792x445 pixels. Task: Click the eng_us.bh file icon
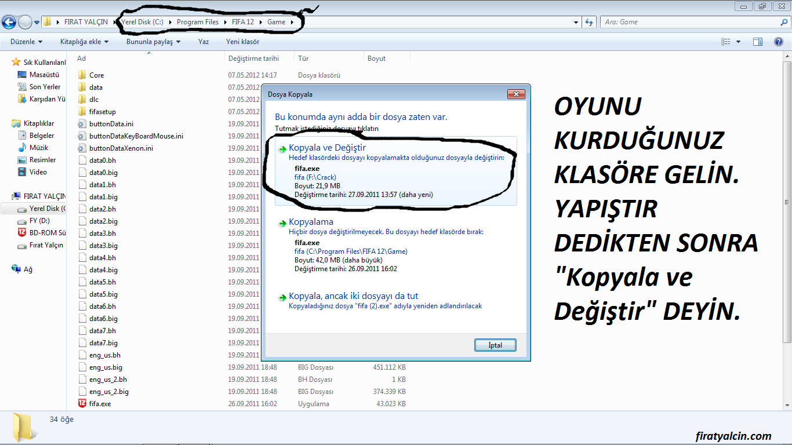[82, 355]
